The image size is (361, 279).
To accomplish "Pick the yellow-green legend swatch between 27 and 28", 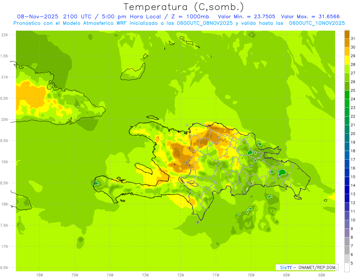I will pyautogui.click(x=347, y=69).
